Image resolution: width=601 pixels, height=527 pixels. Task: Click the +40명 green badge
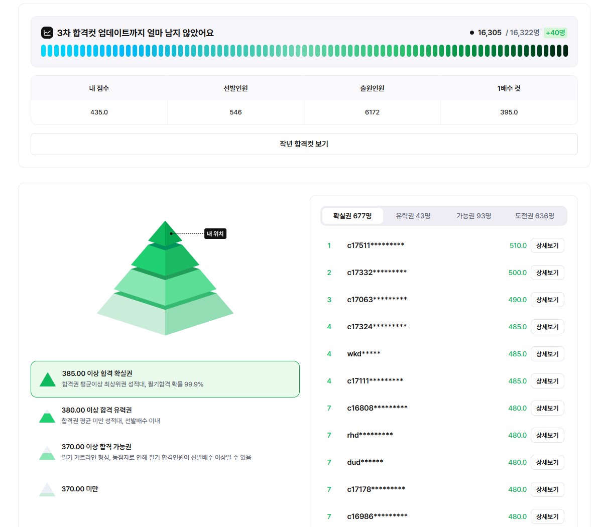(x=555, y=33)
